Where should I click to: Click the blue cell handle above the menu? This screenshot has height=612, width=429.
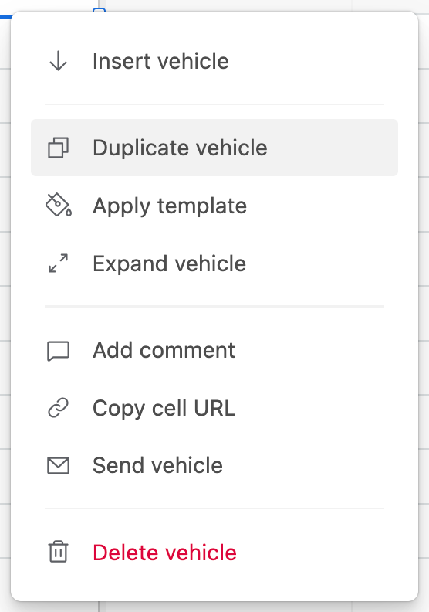[99, 9]
